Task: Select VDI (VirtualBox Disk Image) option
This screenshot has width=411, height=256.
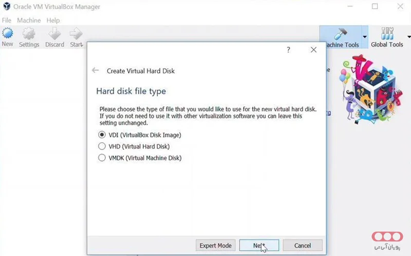Action: (102, 135)
